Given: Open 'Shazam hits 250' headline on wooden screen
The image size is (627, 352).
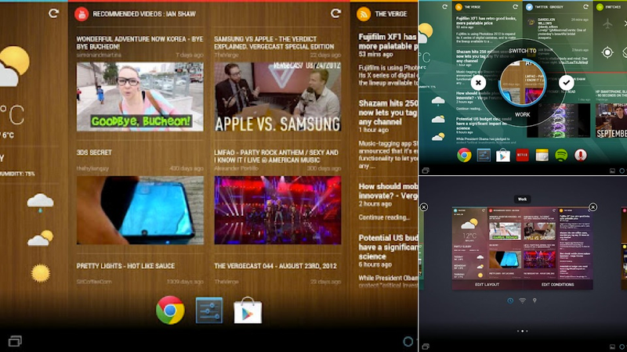Looking at the screenshot, I should pyautogui.click(x=387, y=112).
